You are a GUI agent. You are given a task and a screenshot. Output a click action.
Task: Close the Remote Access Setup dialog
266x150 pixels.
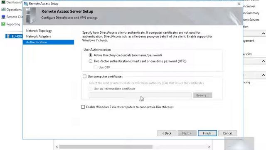(239, 4)
